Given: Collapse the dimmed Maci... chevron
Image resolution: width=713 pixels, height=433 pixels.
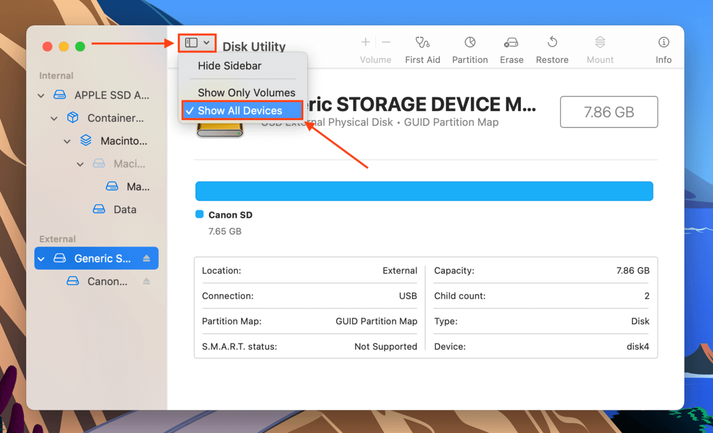Looking at the screenshot, I should [x=80, y=164].
